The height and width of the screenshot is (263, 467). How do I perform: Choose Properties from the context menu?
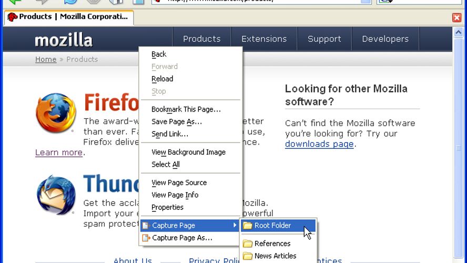tap(190, 207)
